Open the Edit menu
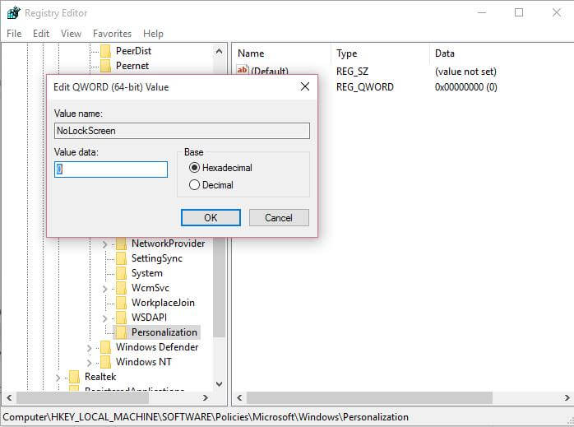The image size is (574, 427). tap(41, 34)
